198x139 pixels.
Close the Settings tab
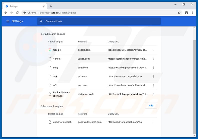(44, 6)
